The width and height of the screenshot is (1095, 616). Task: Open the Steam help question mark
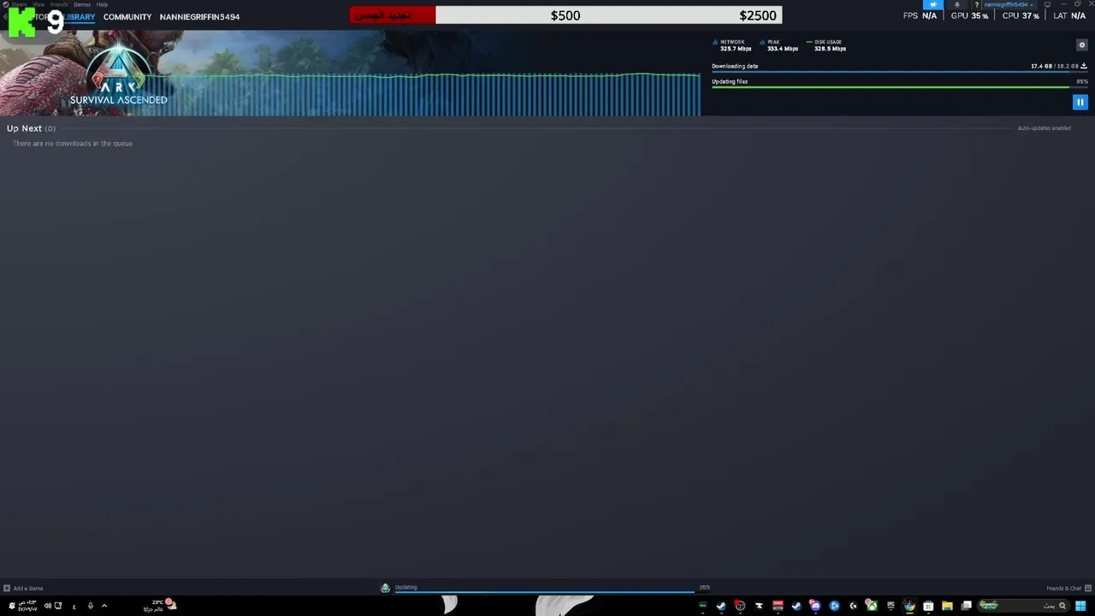[976, 4]
